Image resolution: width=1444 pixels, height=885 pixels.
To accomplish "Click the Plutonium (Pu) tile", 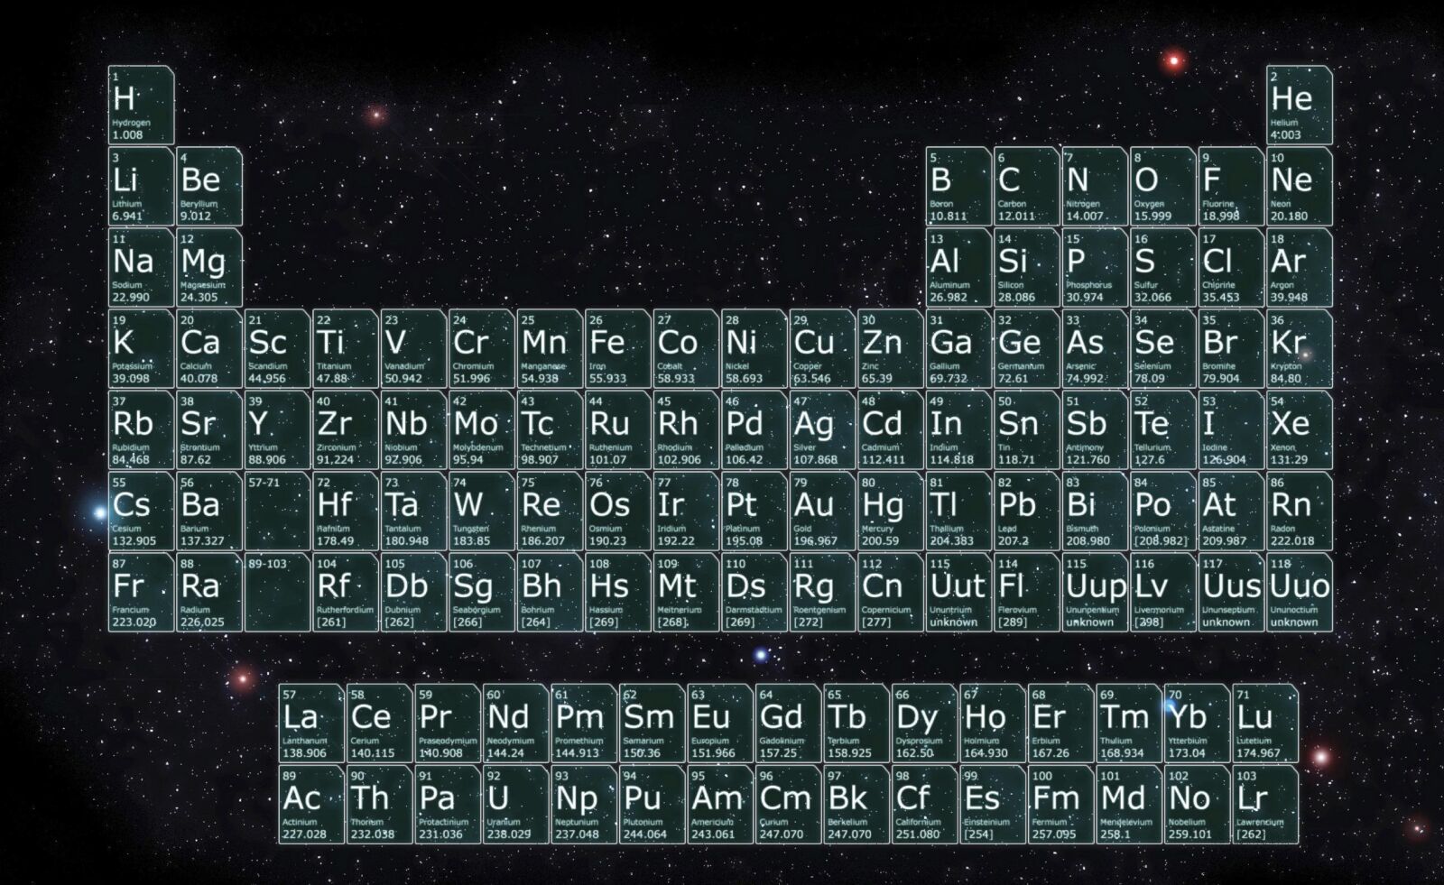I will (x=653, y=804).
